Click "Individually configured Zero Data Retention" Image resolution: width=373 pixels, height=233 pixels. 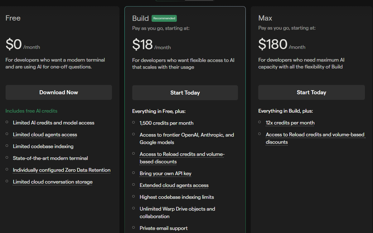point(61,170)
